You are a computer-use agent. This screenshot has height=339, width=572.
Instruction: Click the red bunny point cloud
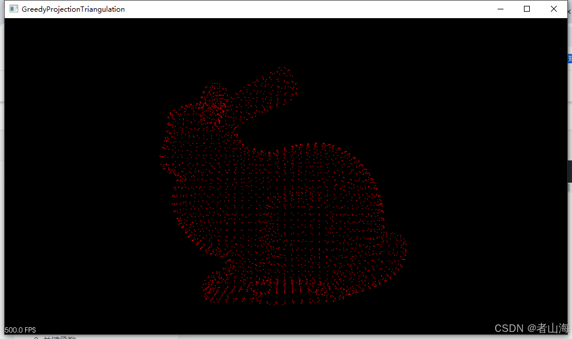tap(283, 186)
